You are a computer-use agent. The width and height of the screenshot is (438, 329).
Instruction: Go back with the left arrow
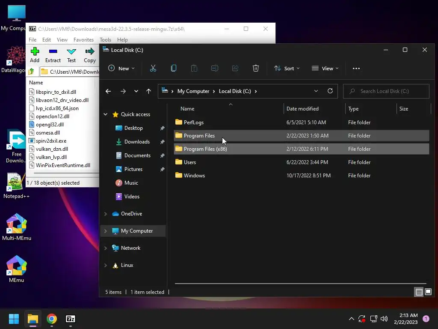[x=108, y=91]
